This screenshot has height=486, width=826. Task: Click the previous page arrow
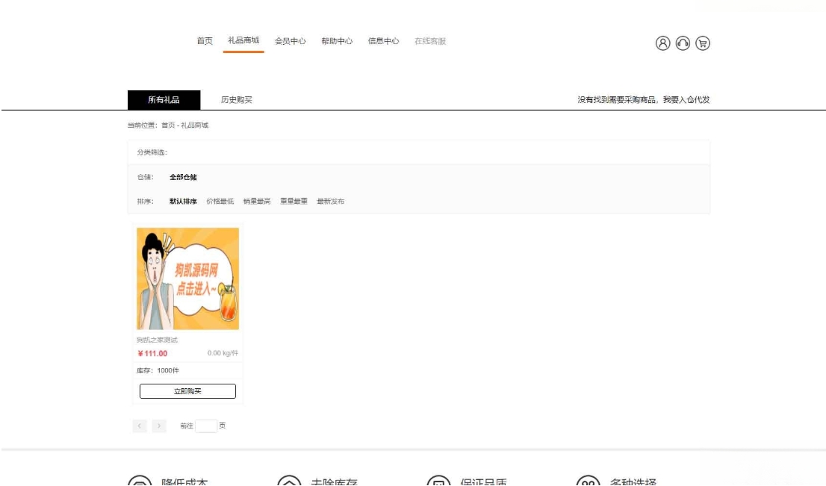[140, 425]
